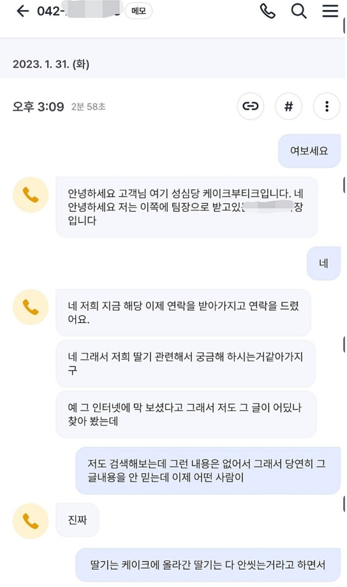Screen dimensions: 347x587
Task: Select the 성심당 케이크부티크 greeting bubble
Action: (187, 207)
